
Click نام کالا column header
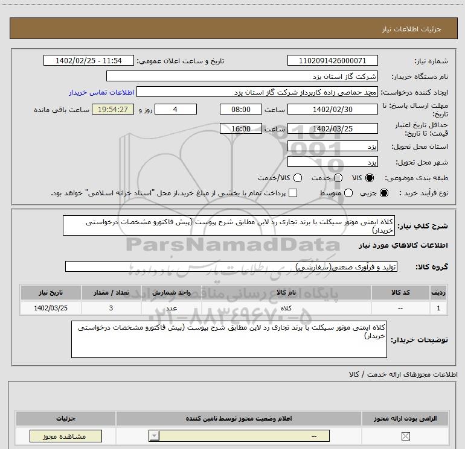click(x=286, y=292)
